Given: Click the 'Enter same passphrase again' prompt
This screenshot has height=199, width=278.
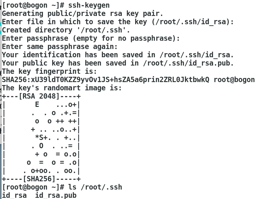Looking at the screenshot, I should [60, 47].
